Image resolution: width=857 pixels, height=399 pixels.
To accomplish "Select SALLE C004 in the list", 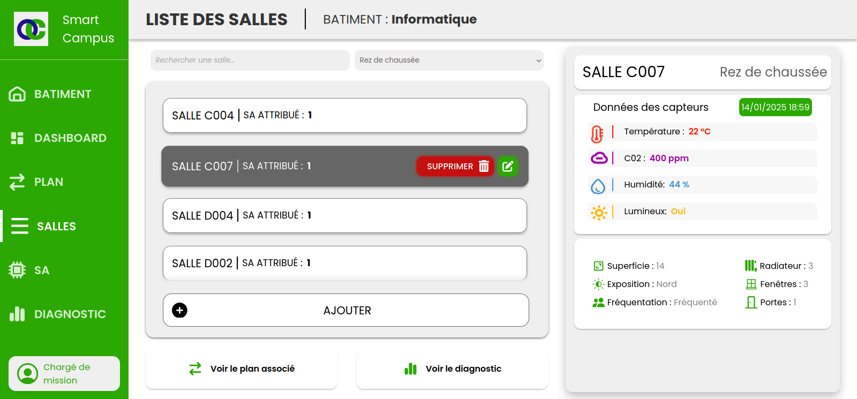I will click(345, 115).
